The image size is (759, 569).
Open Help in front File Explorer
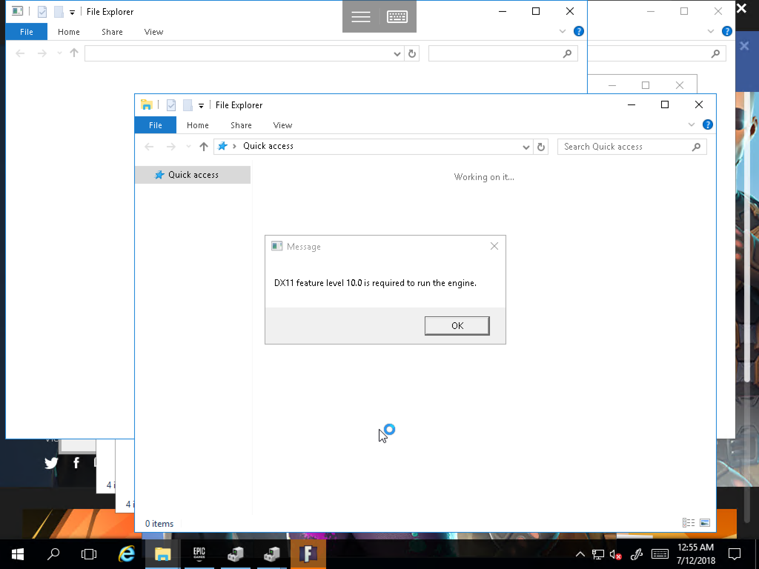(707, 124)
